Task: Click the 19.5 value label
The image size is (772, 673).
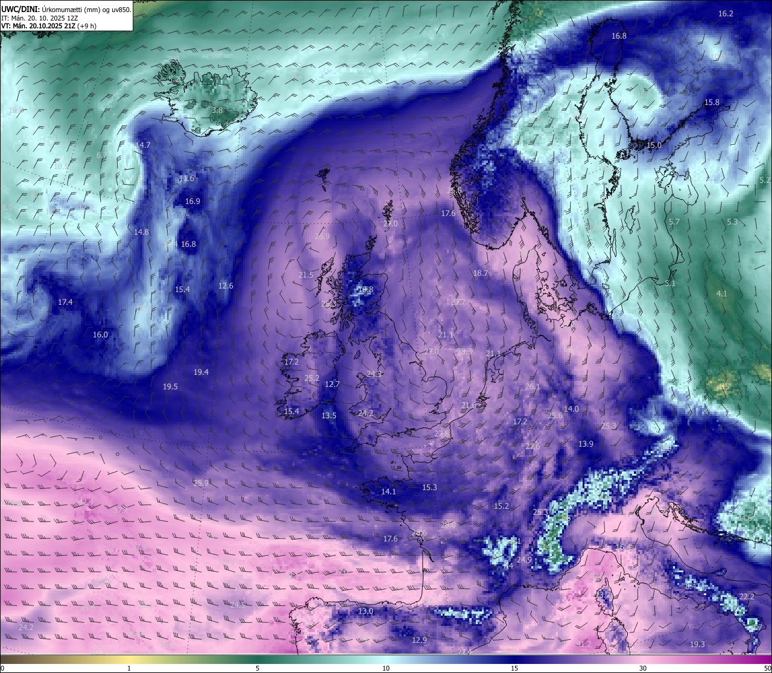Action: [170, 386]
